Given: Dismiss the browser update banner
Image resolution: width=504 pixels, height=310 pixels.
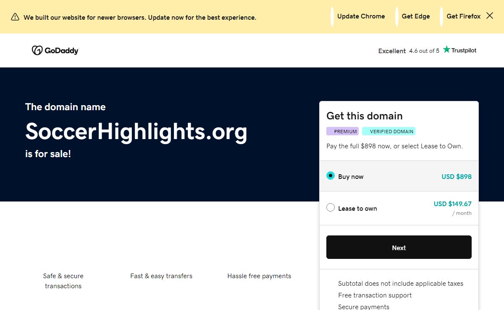Looking at the screenshot, I should (490, 16).
